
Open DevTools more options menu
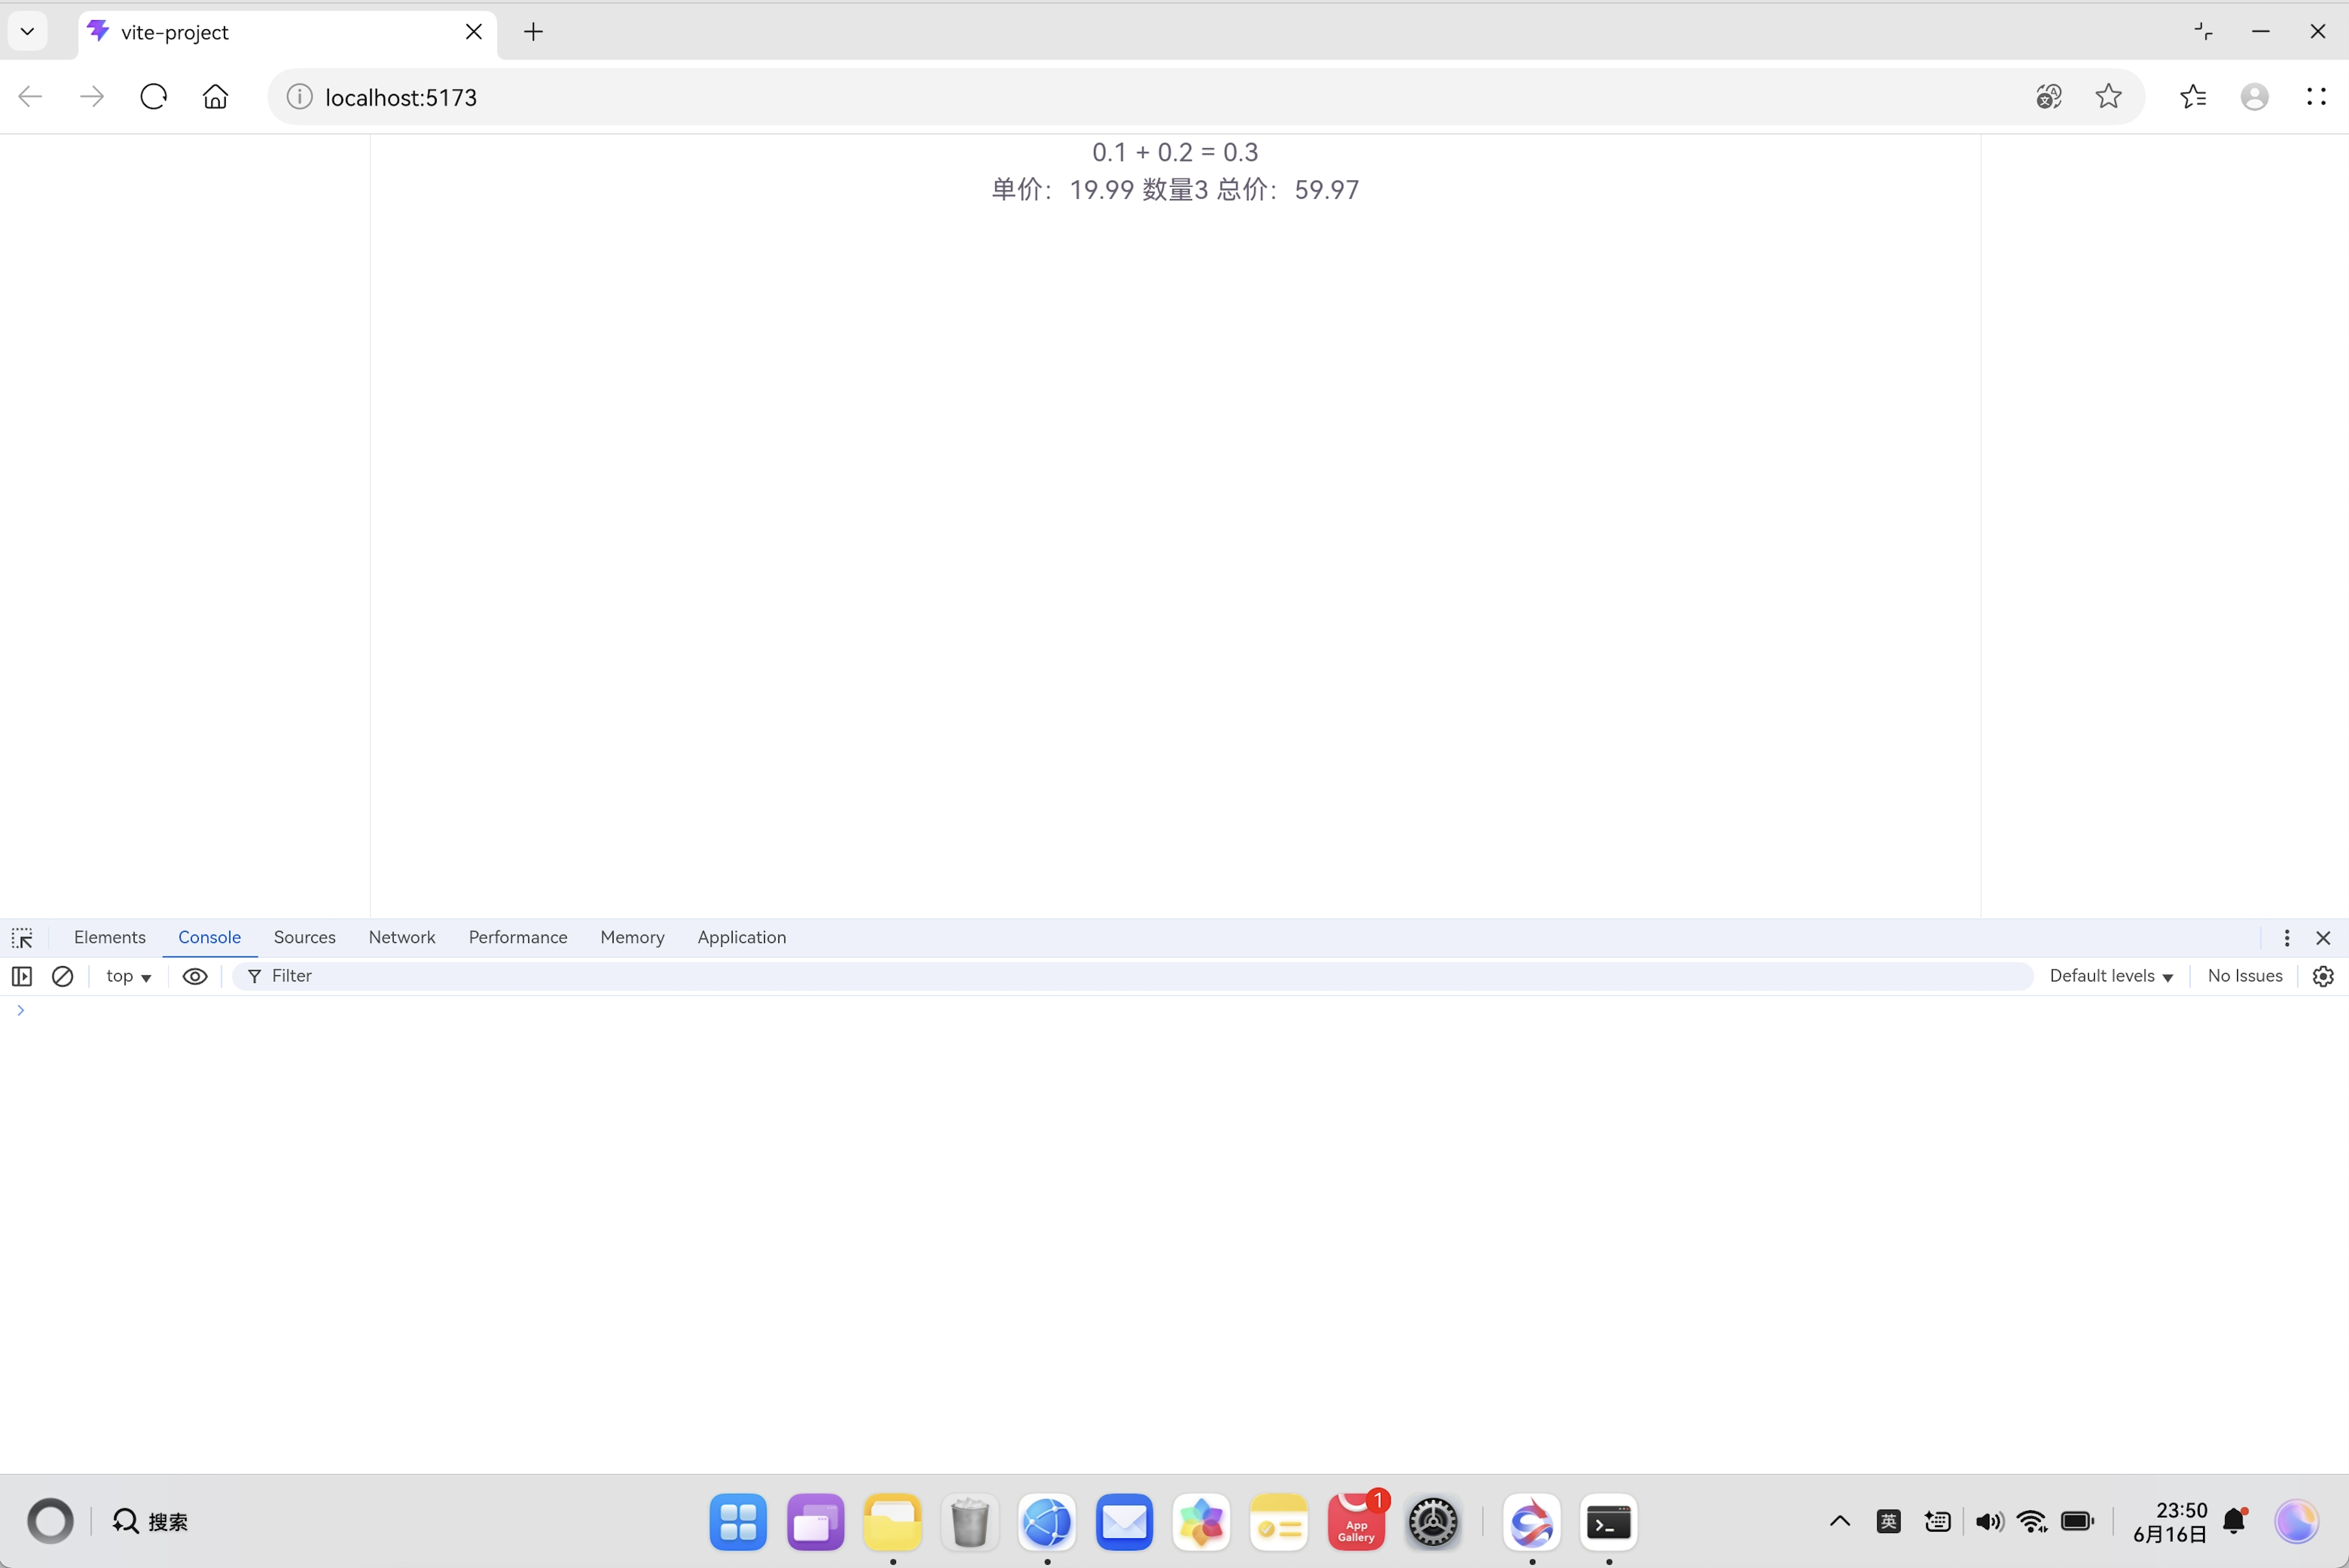click(x=2286, y=938)
